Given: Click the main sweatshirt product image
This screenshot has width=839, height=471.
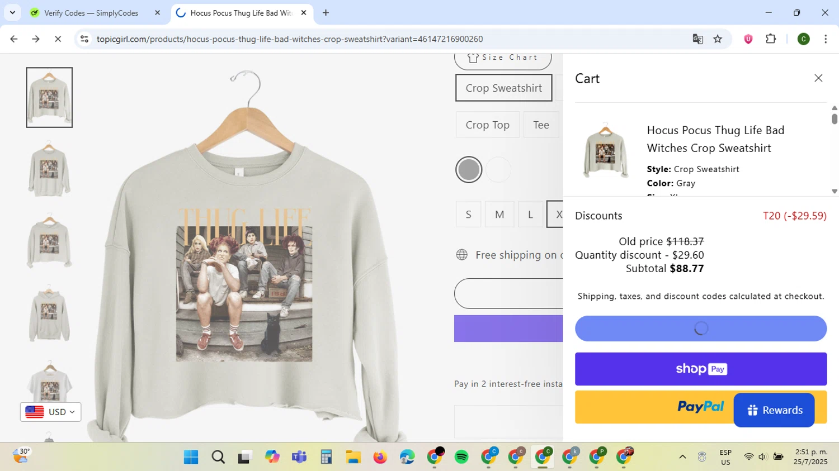Looking at the screenshot, I should point(245,257).
